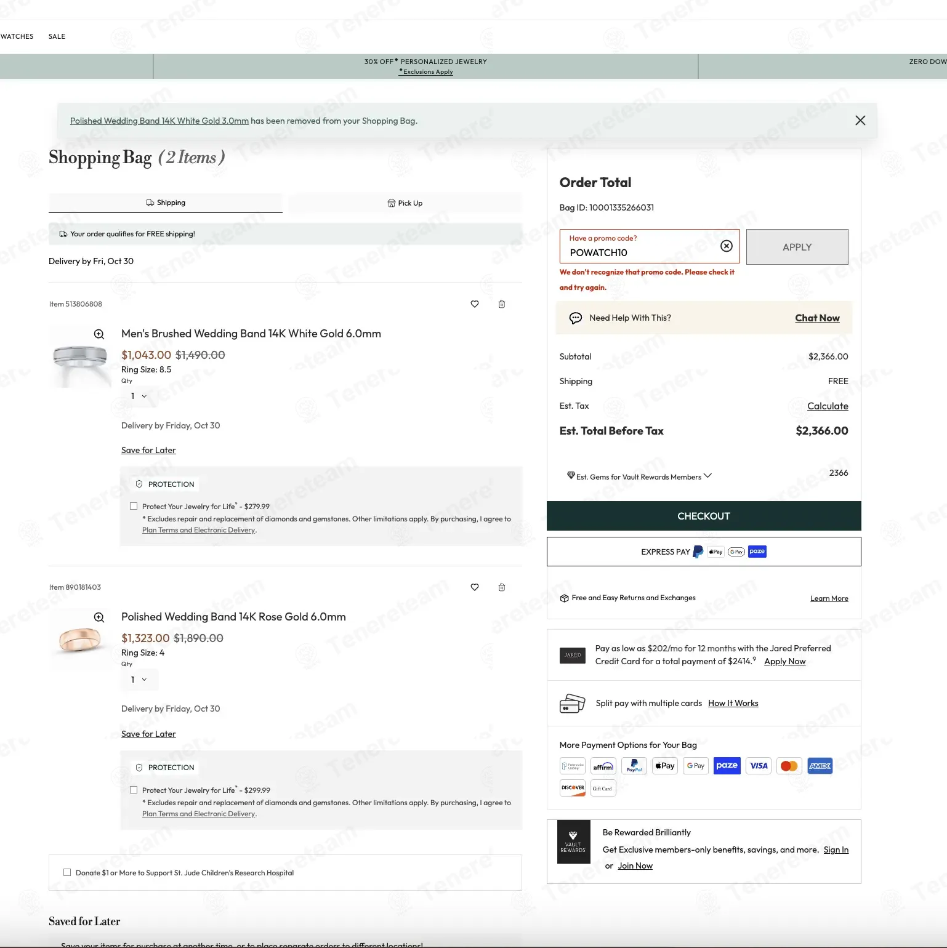Delete the Men's Brushed Wedding Band item
Image resolution: width=947 pixels, height=948 pixels.
click(502, 304)
